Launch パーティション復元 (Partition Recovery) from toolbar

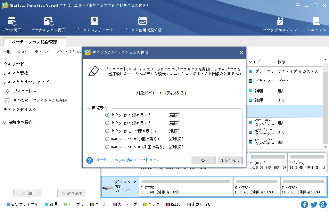click(x=48, y=22)
